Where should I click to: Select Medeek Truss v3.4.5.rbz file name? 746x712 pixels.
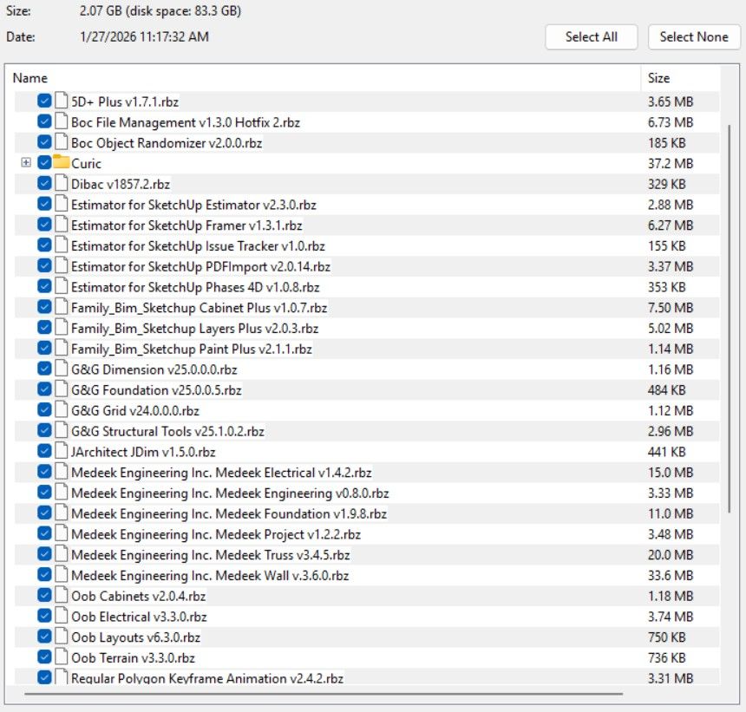click(210, 555)
